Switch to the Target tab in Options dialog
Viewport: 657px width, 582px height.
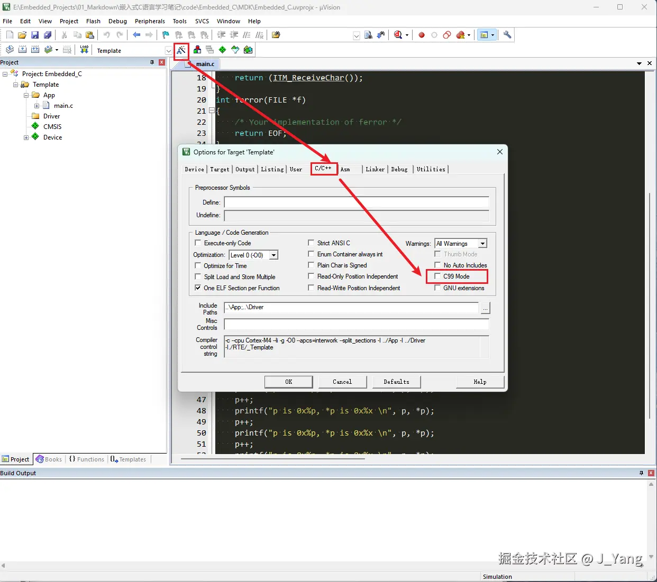(220, 169)
